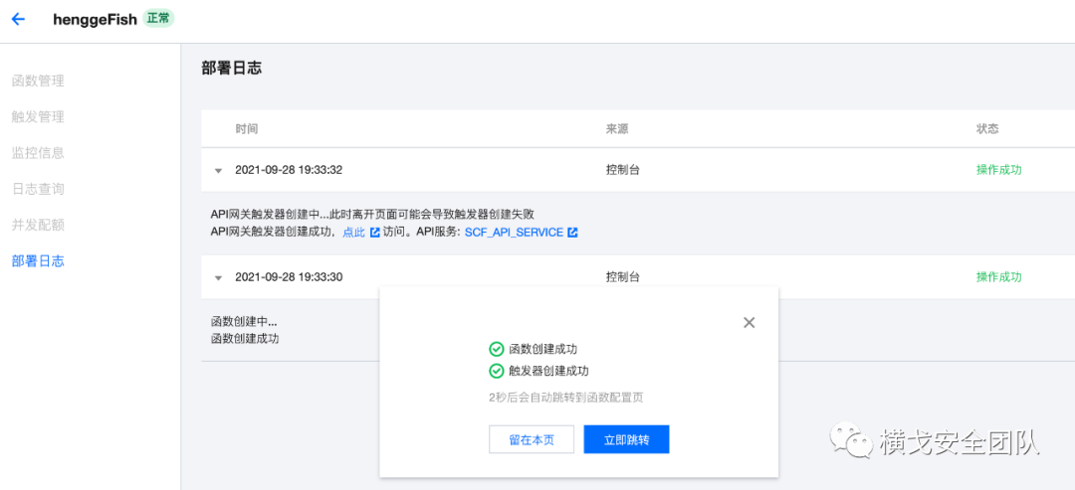
Task: Open the SCF_API_SERVICE link
Action: [514, 233]
